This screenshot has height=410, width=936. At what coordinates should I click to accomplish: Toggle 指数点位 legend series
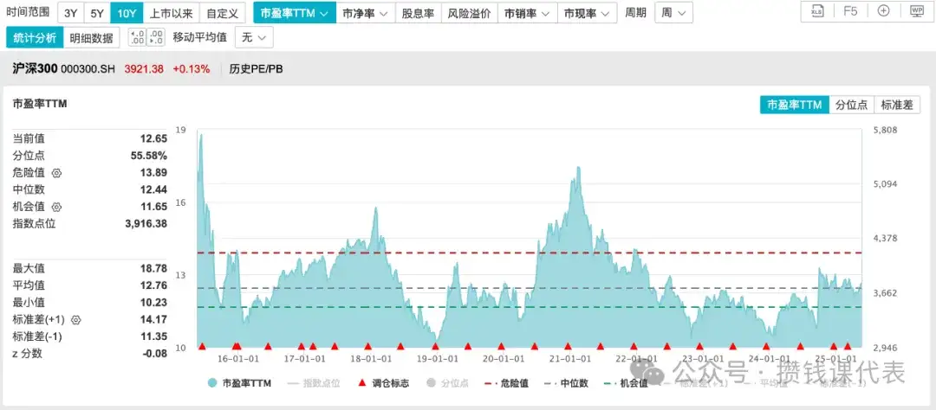tap(314, 383)
